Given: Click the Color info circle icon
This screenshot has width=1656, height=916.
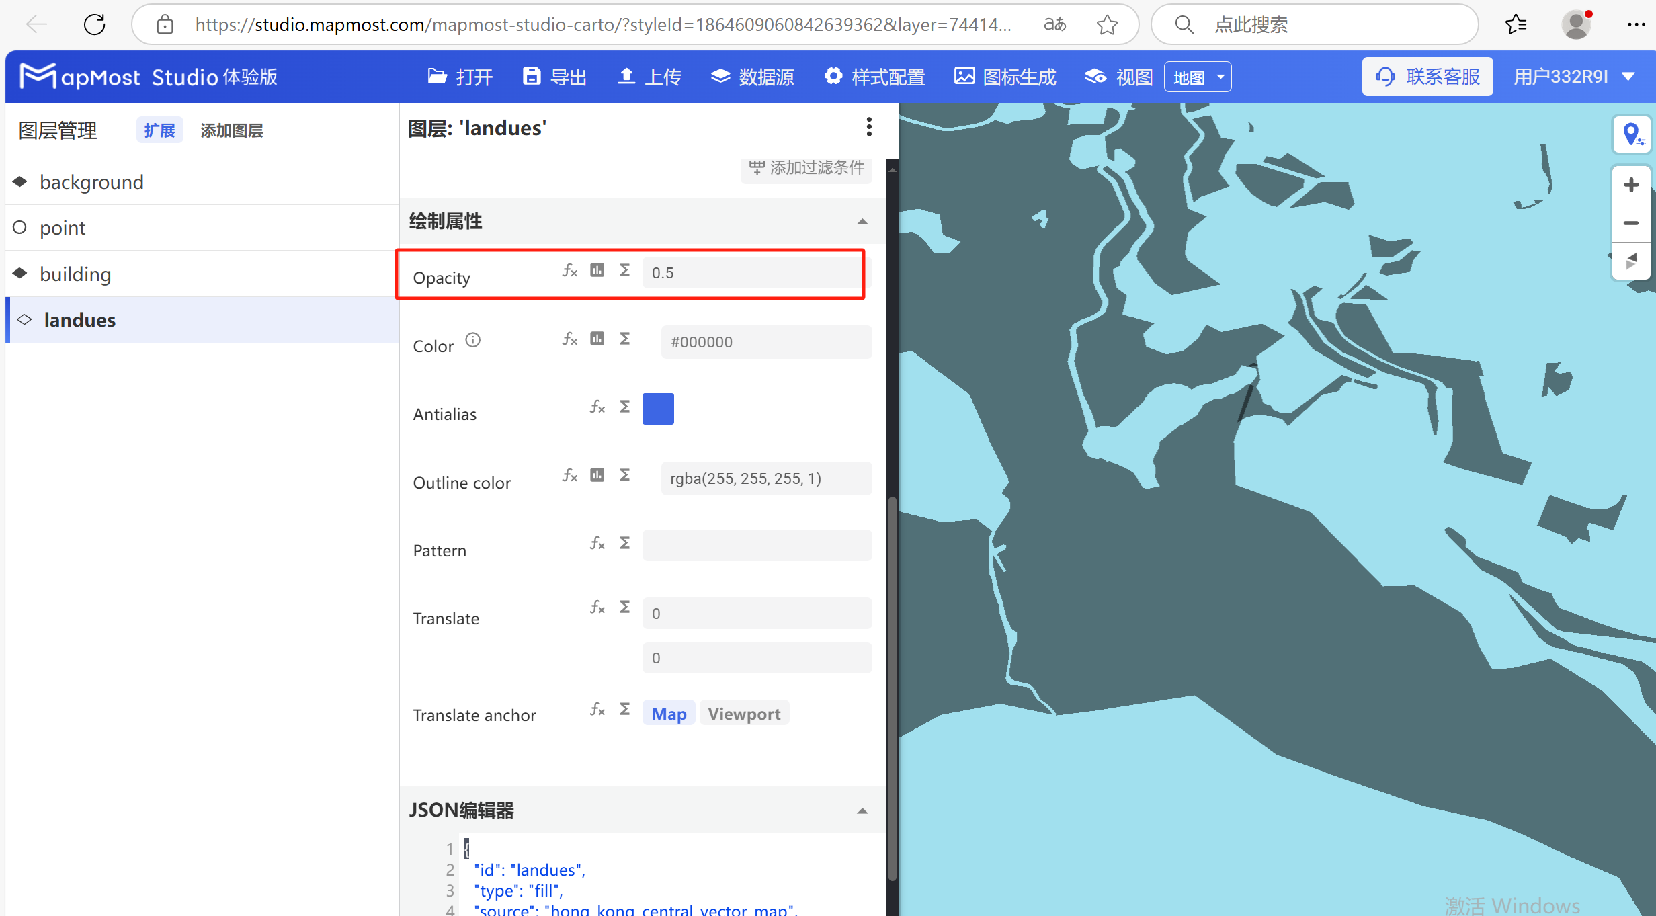Looking at the screenshot, I should [473, 340].
